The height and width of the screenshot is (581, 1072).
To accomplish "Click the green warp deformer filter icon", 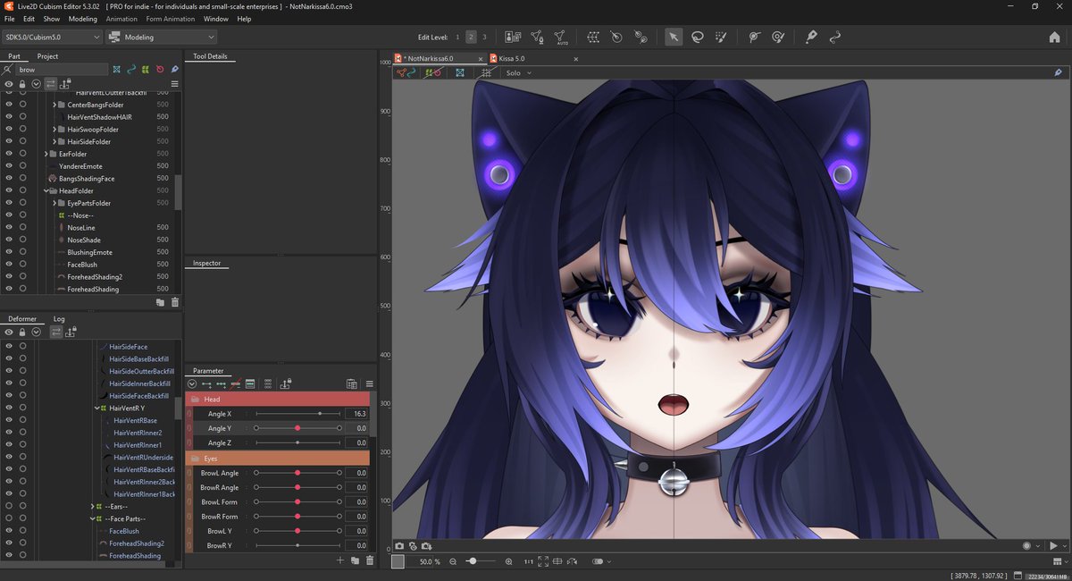I will pos(145,69).
